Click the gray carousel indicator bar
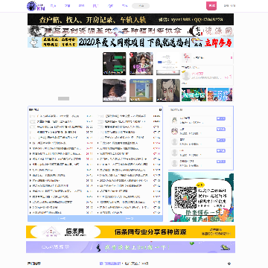 pyautogui.click(x=64, y=98)
